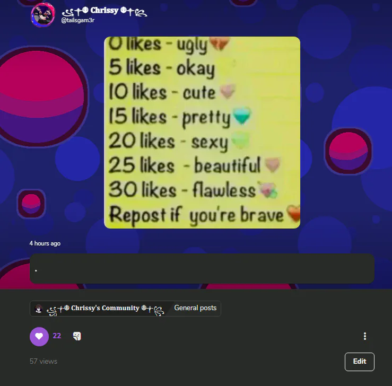
Task: View who liked via the 22 count
Action: [57, 336]
